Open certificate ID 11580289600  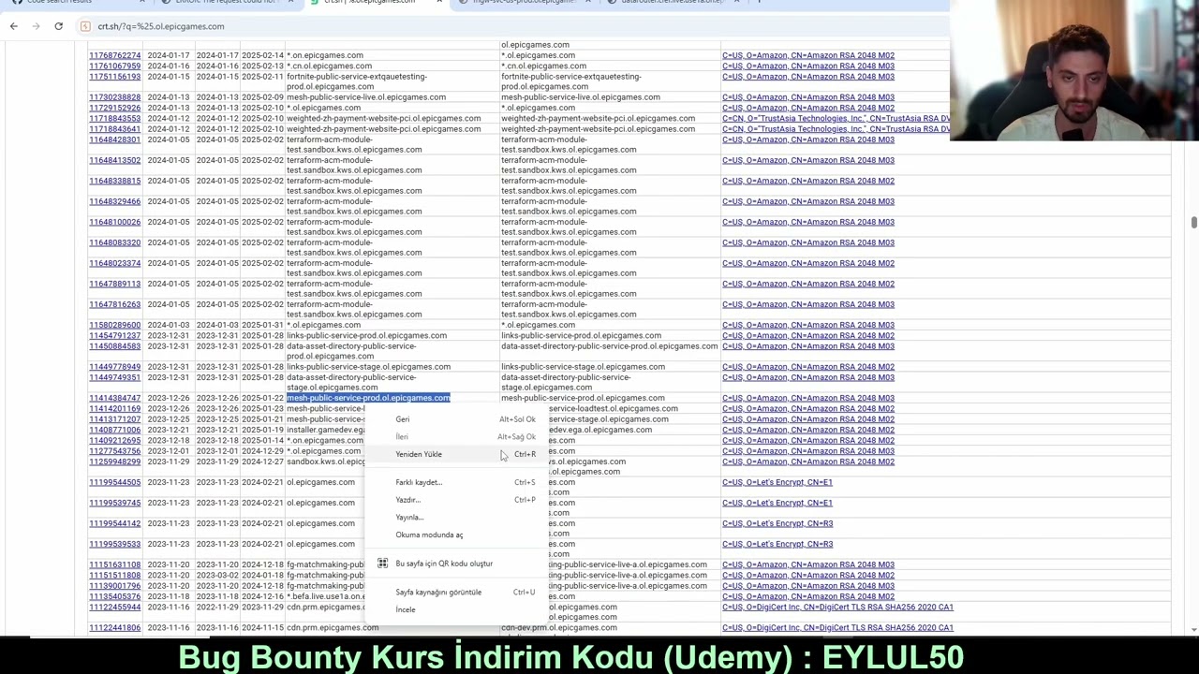115,325
